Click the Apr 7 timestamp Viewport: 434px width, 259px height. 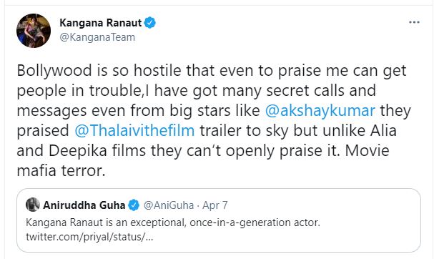click(214, 205)
